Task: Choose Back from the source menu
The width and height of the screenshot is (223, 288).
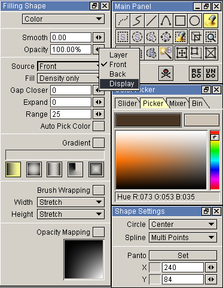Action: [119, 74]
